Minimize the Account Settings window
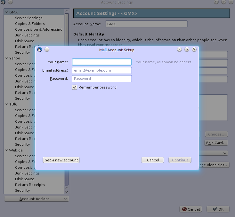 click(216, 2)
